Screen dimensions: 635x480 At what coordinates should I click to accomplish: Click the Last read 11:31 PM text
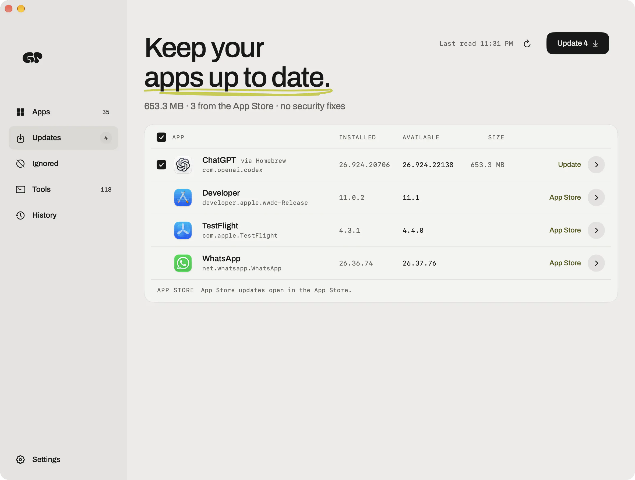(x=476, y=44)
